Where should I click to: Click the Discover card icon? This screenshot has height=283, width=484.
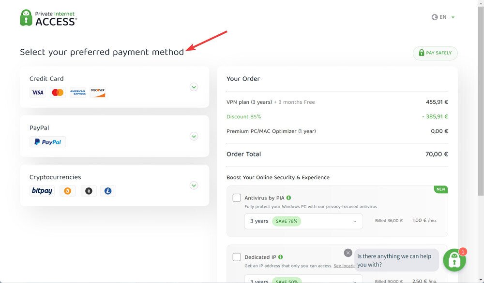[98, 92]
